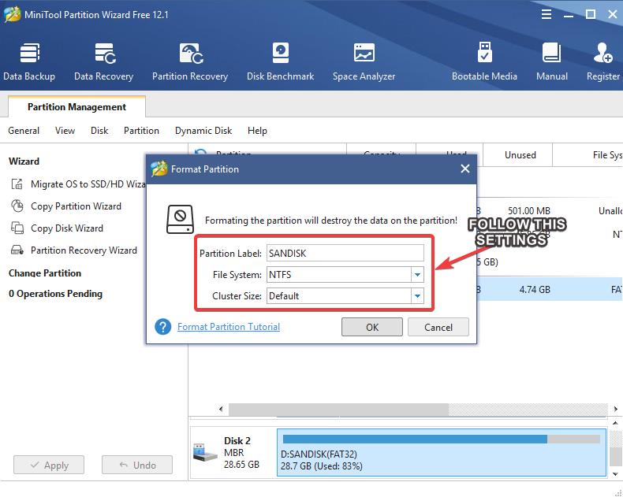Click the Unused column header
The width and height of the screenshot is (623, 497).
(x=520, y=155)
